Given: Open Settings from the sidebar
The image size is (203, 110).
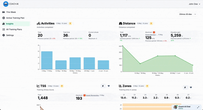Looking at the screenshot, I should coord(10,35).
